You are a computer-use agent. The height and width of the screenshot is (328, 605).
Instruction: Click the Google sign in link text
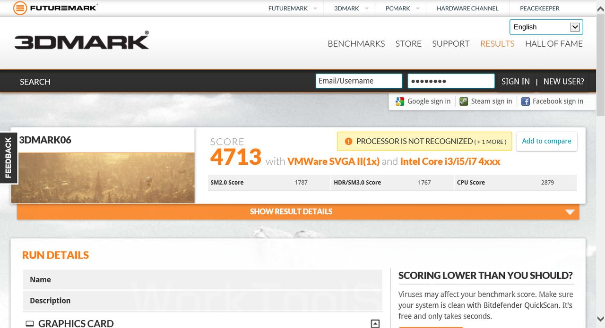(429, 101)
